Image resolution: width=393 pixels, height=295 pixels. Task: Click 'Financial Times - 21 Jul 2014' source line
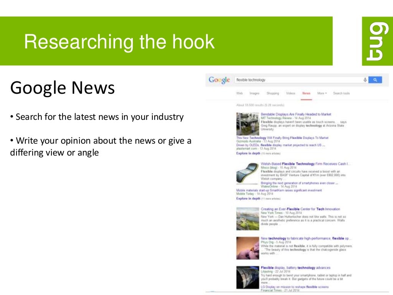[x=280, y=290]
